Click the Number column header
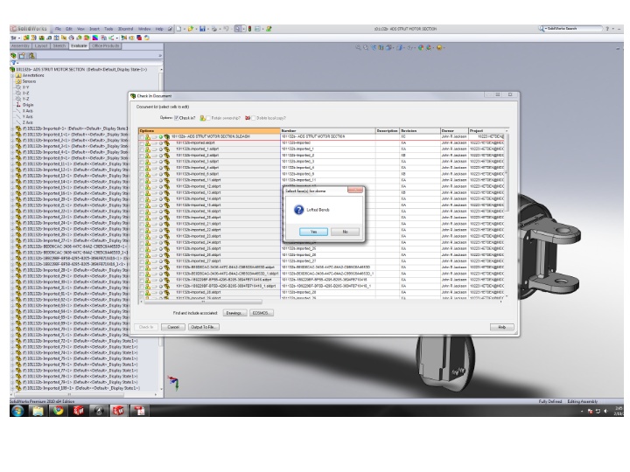The image size is (630, 472). (328, 131)
